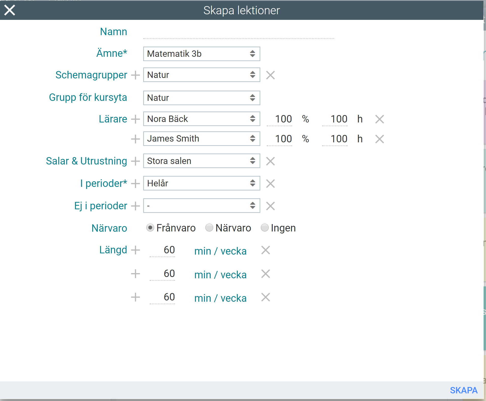Open the James Smith teacher dropdown
Screen dimensions: 486x401
click(x=202, y=139)
